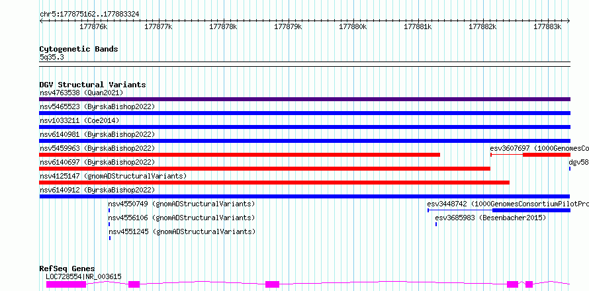
Task: Click the esv3685983 (Besenbacher2015) label
Action: [490, 218]
